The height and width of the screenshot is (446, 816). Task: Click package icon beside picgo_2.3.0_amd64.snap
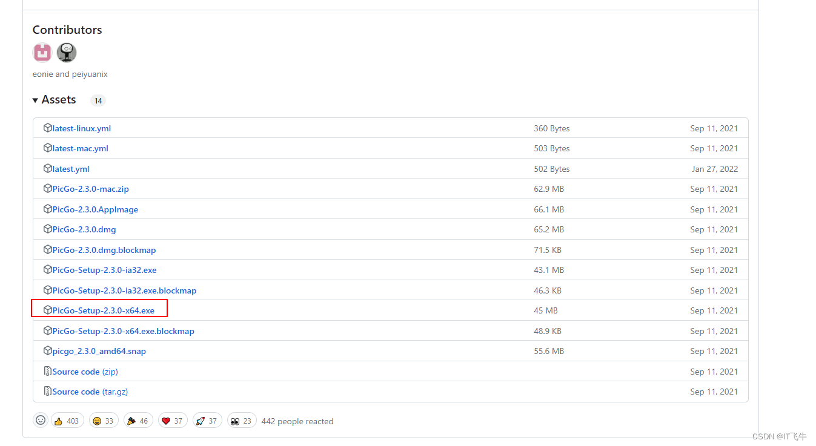48,351
